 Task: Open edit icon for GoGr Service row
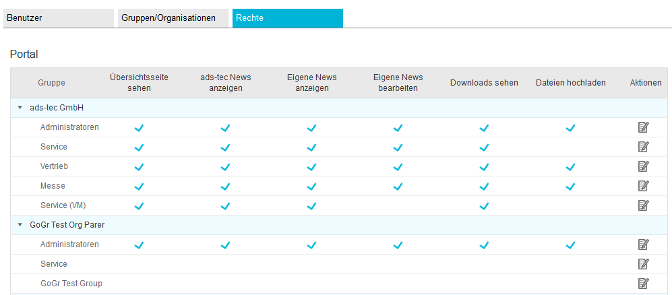pyautogui.click(x=643, y=264)
